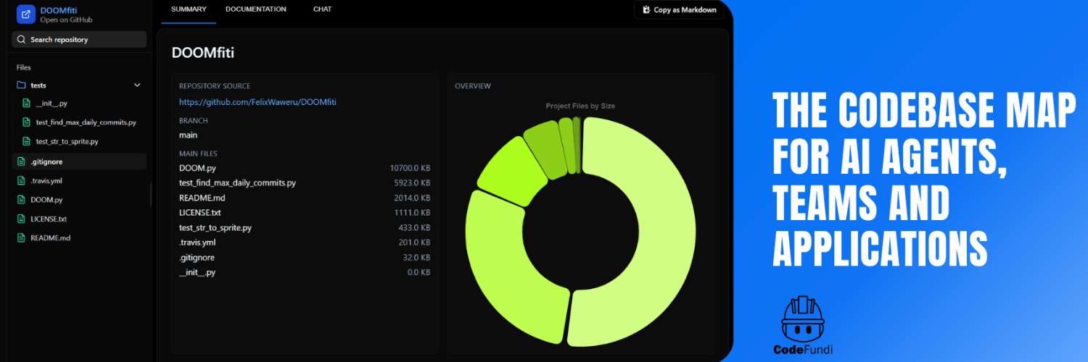Screen dimensions: 1088x362
Task: Click the CodeFundi hard-hat logo
Action: click(803, 319)
